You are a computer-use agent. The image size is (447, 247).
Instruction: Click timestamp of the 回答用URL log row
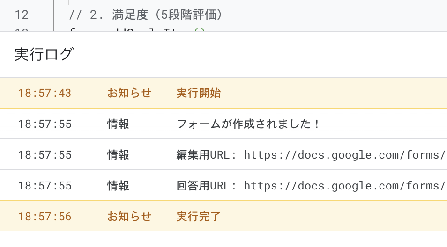click(45, 186)
